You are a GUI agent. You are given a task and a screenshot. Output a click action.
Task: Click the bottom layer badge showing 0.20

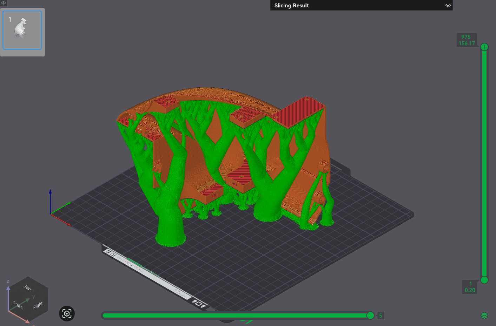coord(469,287)
